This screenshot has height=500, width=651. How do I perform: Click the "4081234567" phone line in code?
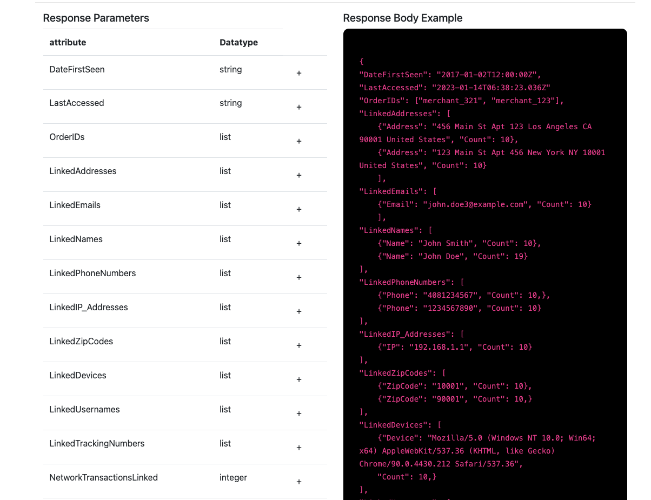coord(464,295)
